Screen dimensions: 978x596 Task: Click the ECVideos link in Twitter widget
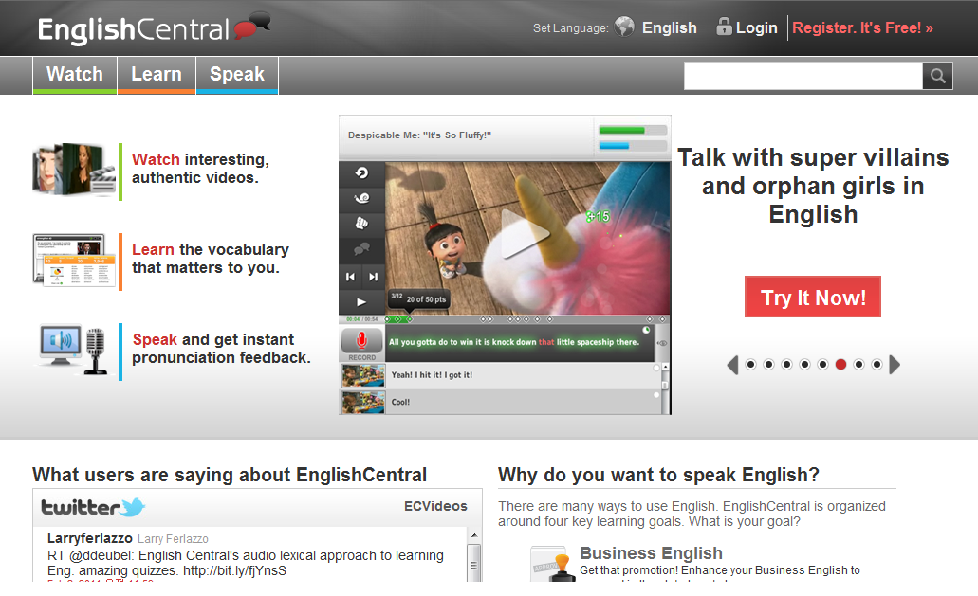(435, 506)
